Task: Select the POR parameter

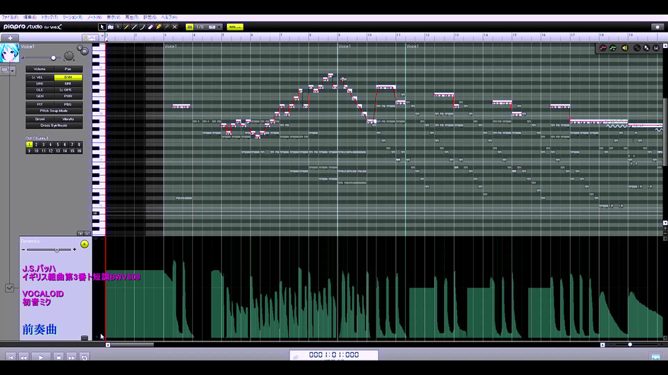Action: click(68, 96)
